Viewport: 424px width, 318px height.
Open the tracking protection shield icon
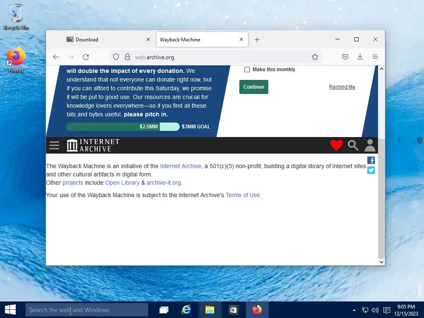[116, 57]
